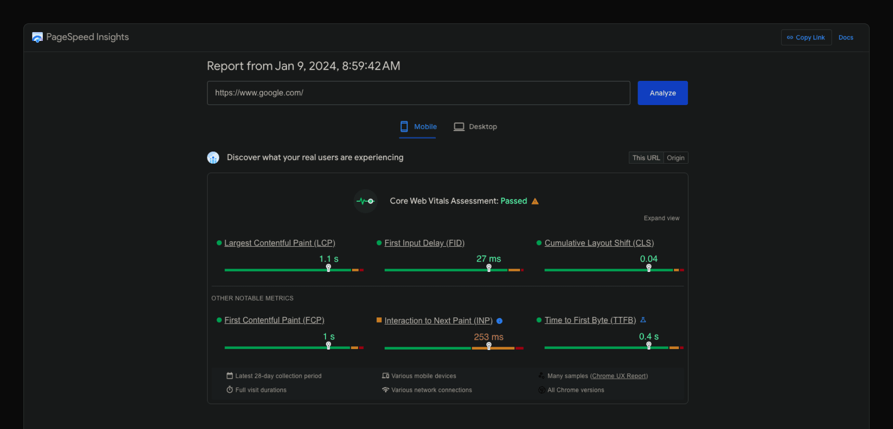Image resolution: width=893 pixels, height=429 pixels.
Task: Click the green dot beside First Contentful Paint
Action: click(x=218, y=320)
